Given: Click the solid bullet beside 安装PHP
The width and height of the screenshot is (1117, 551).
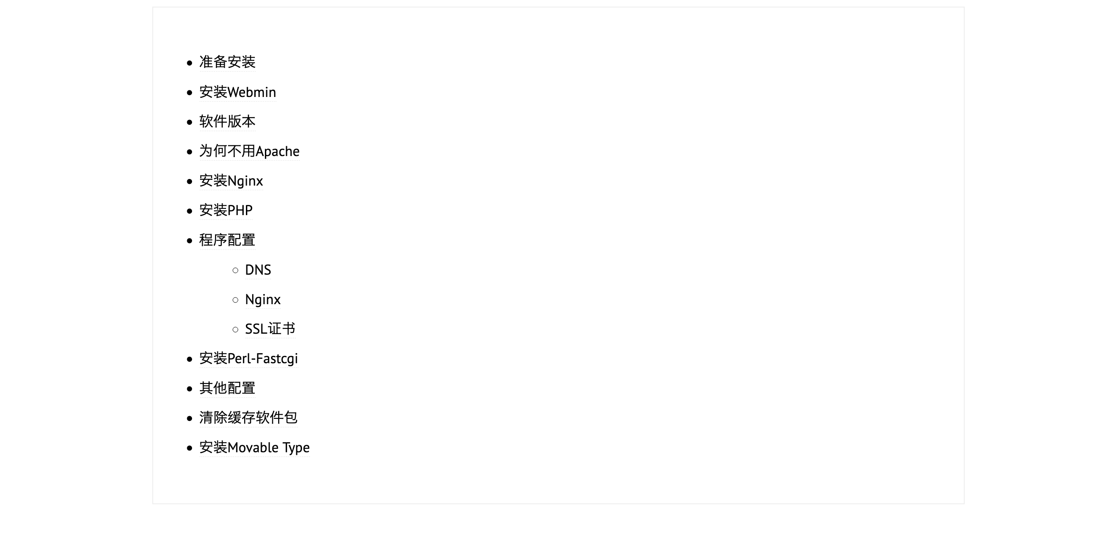Looking at the screenshot, I should pos(190,211).
